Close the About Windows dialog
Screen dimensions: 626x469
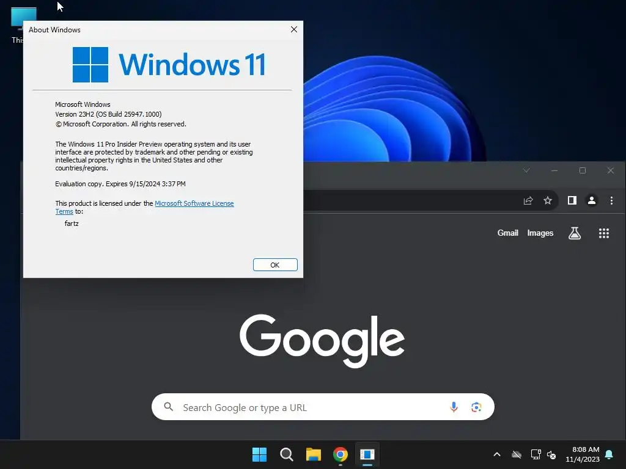coord(294,29)
